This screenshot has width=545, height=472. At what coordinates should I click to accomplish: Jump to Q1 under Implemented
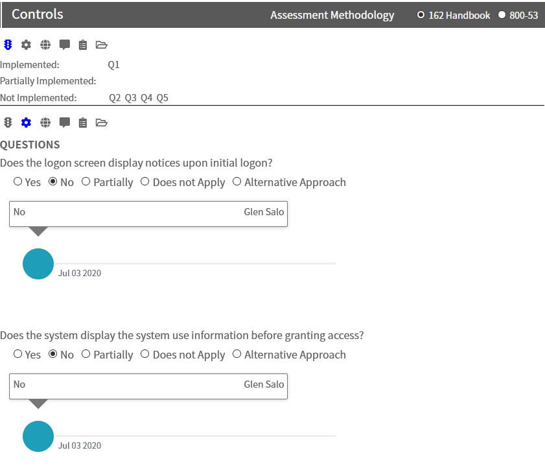pos(113,65)
